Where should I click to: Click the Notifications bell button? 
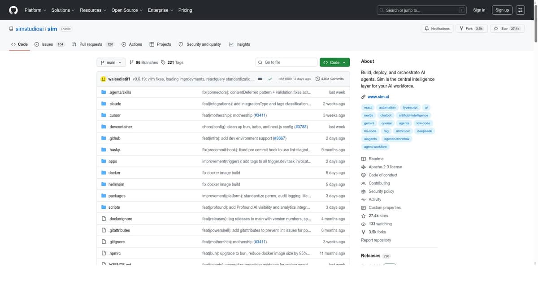(437, 28)
